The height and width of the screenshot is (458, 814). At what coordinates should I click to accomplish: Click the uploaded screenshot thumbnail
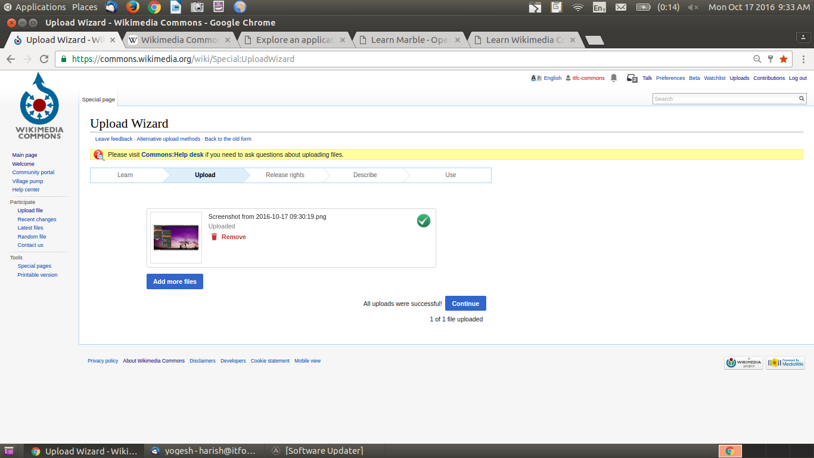176,237
